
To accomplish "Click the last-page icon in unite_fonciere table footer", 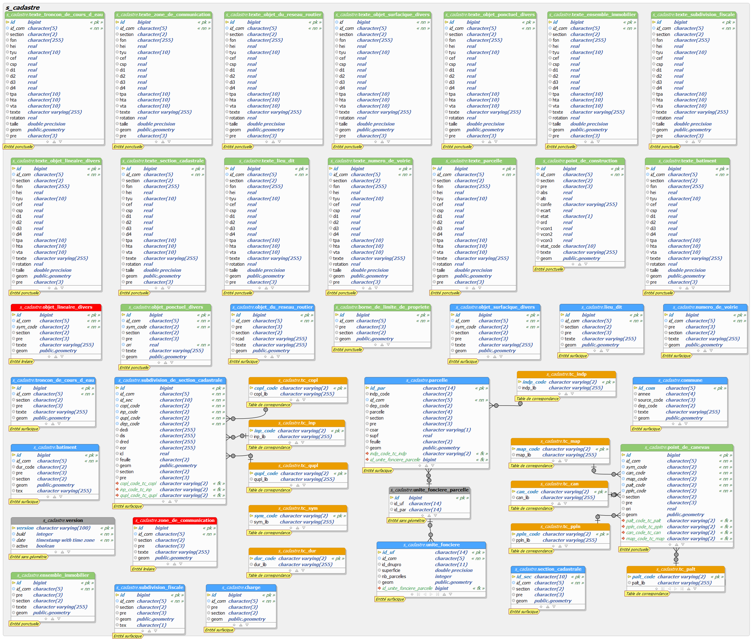I will point(437,594).
